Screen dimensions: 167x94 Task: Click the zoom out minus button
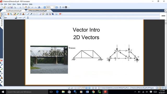[45, 7]
